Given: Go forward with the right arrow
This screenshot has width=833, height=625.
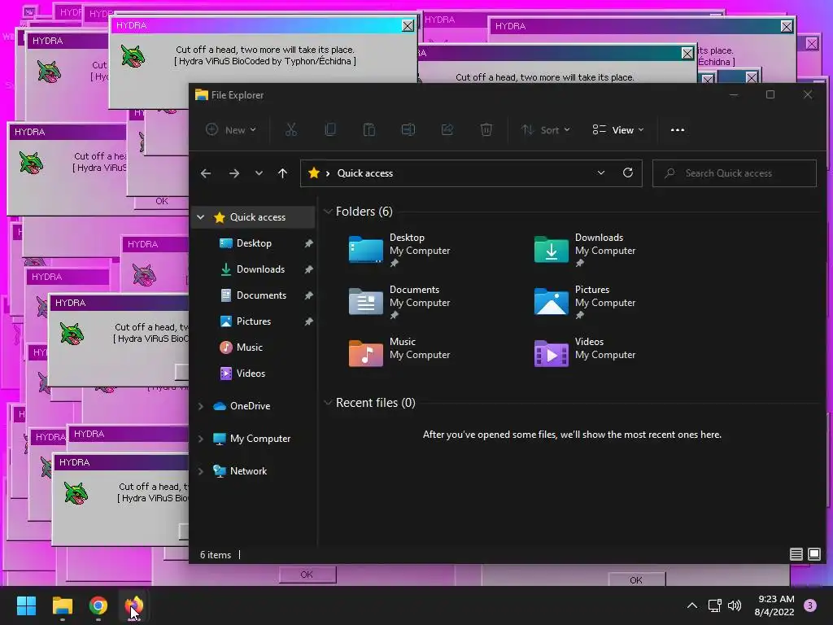Looking at the screenshot, I should coord(234,173).
